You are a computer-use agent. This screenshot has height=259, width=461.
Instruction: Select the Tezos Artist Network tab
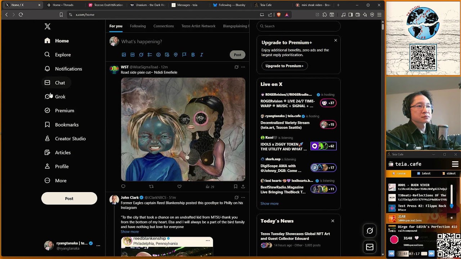click(198, 26)
